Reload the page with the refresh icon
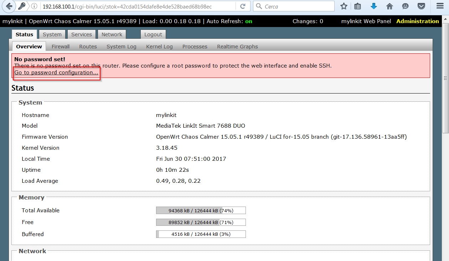Screen dimensions: 449x261 (243, 6)
